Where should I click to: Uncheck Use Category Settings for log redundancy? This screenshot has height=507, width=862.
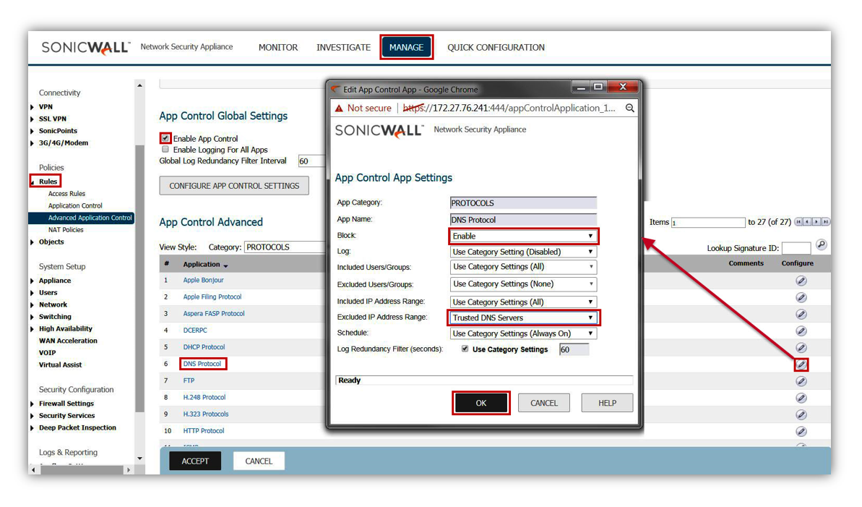coord(465,349)
